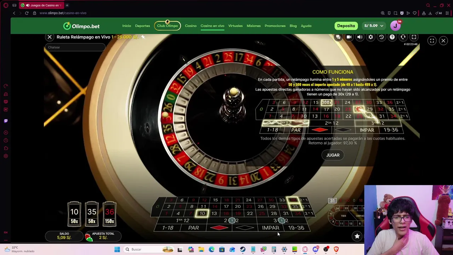
Task: Open the Promociones menu item
Action: pos(275,26)
